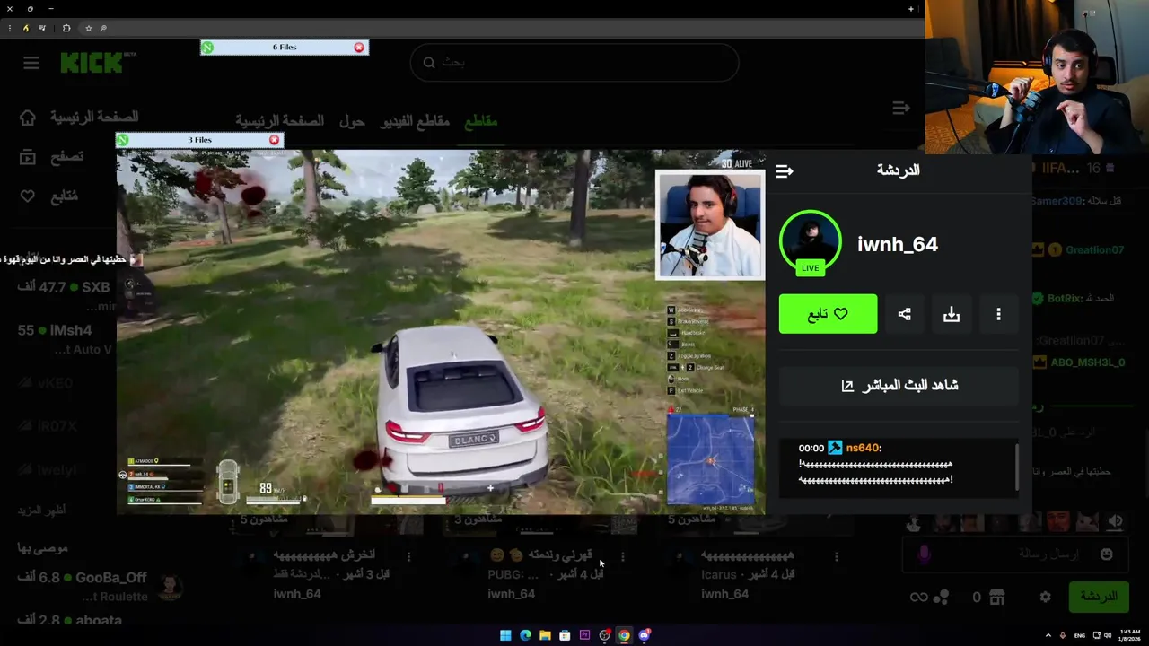Click into the بحث search field
This screenshot has height=646, width=1149.
[x=574, y=63]
